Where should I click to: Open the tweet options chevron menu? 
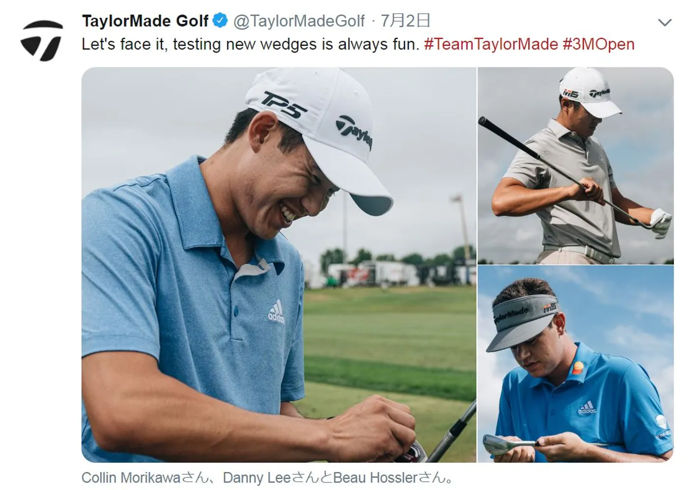coord(664,23)
